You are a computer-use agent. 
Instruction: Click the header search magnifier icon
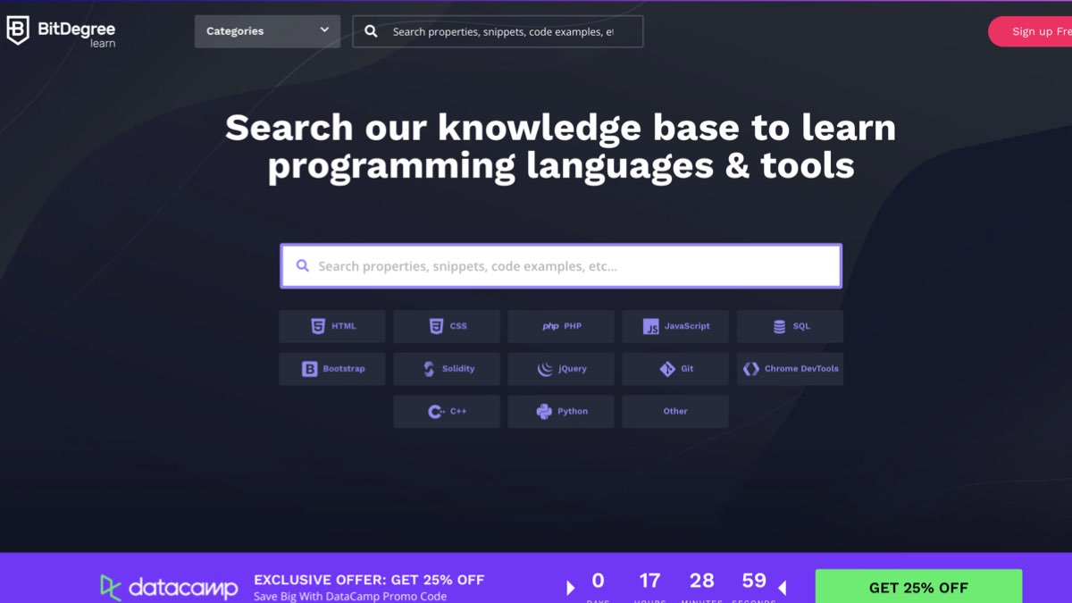point(372,31)
